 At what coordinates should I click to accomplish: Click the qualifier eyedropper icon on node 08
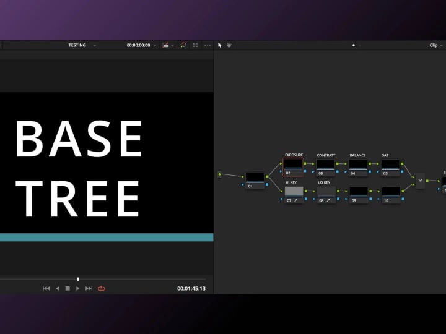[x=328, y=200]
